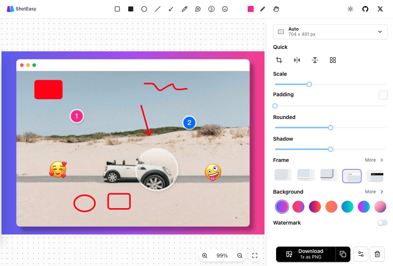Open the emoji sticker tool
393x266 pixels.
coord(225,9)
